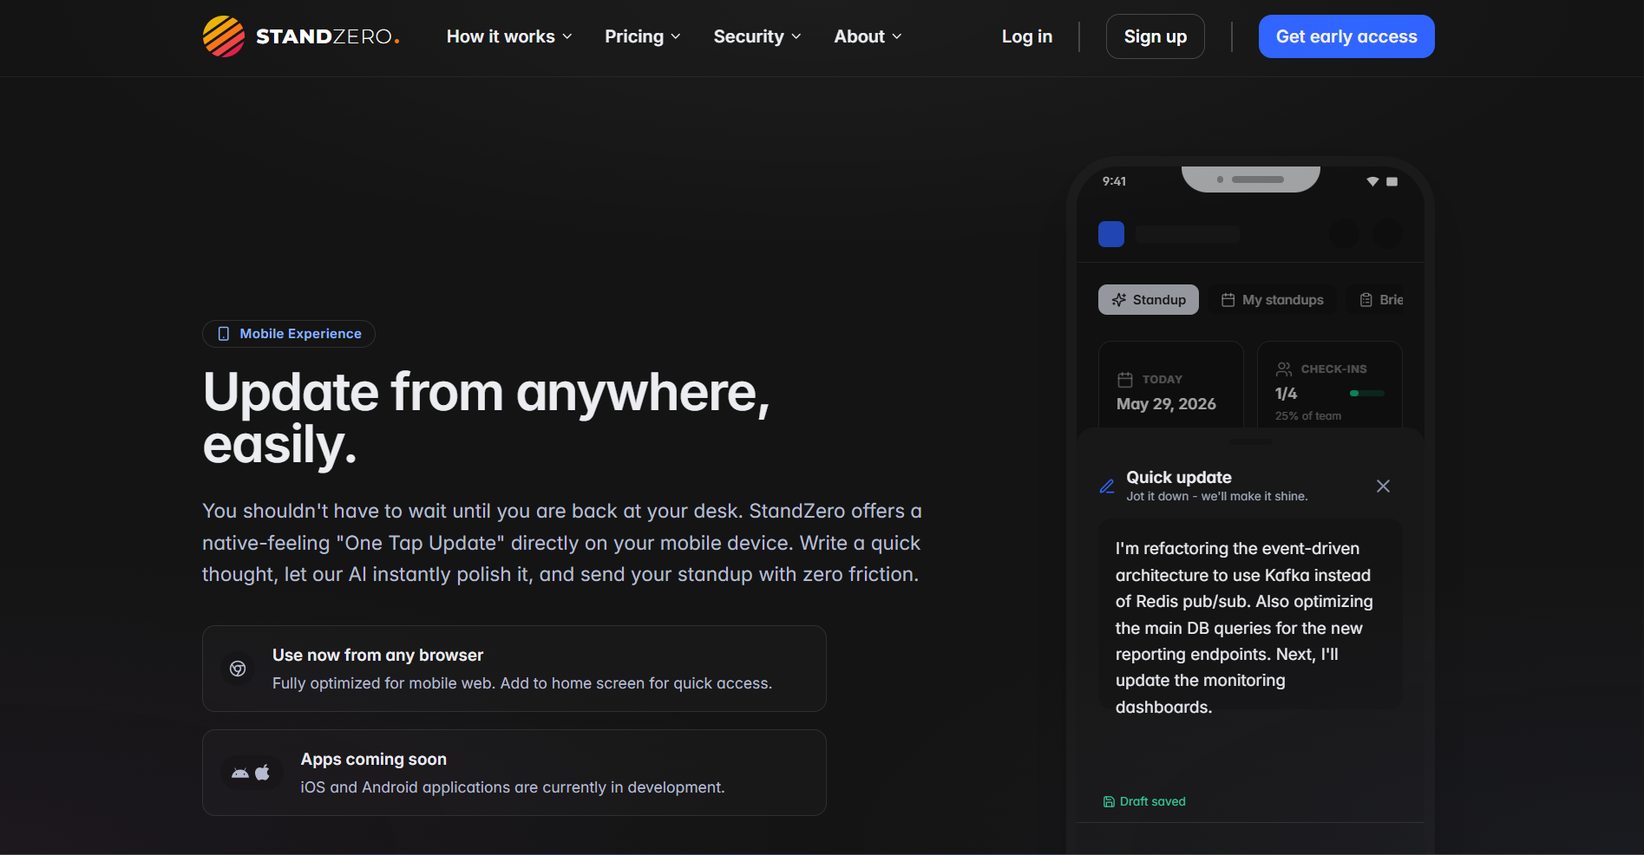Click the Chrome browser icon

(238, 669)
